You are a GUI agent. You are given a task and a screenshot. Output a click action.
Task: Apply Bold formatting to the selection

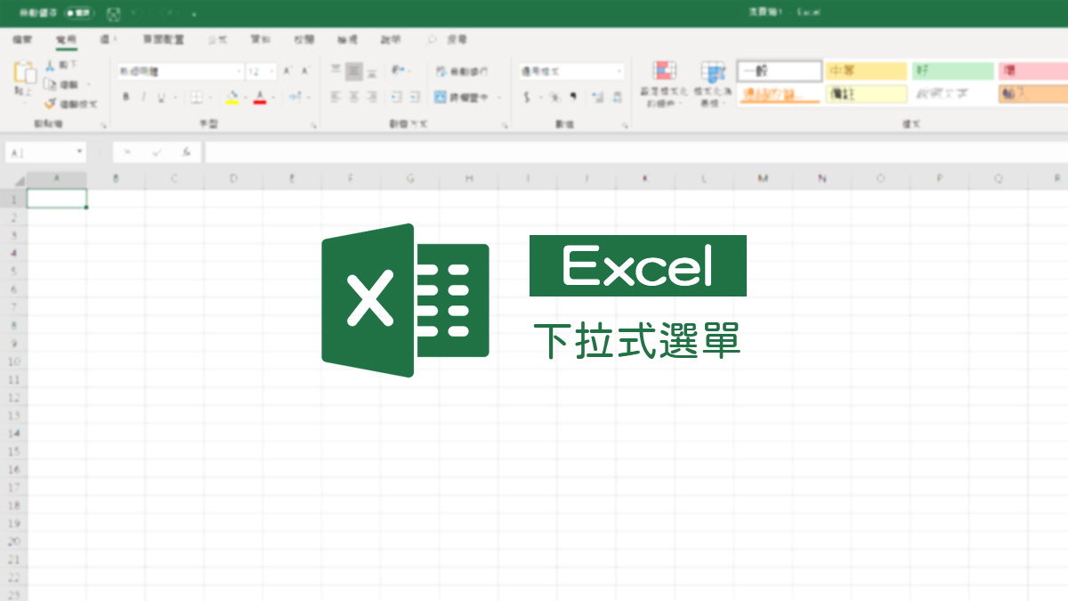click(x=125, y=96)
